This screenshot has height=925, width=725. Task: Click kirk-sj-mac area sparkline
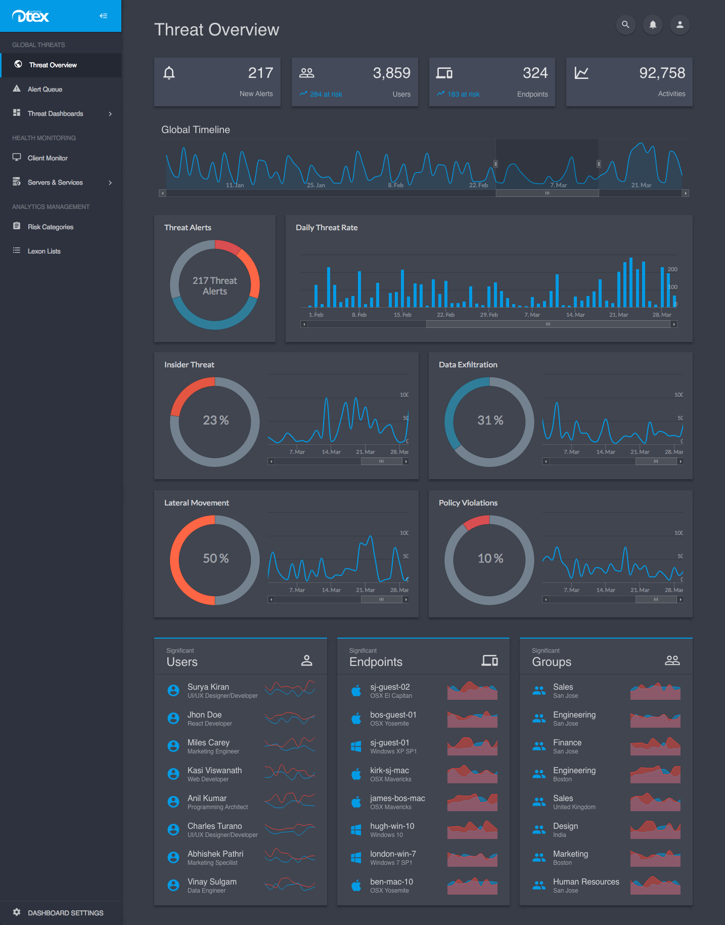click(472, 774)
